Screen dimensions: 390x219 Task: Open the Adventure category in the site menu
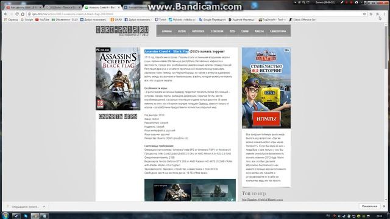tap(198, 31)
